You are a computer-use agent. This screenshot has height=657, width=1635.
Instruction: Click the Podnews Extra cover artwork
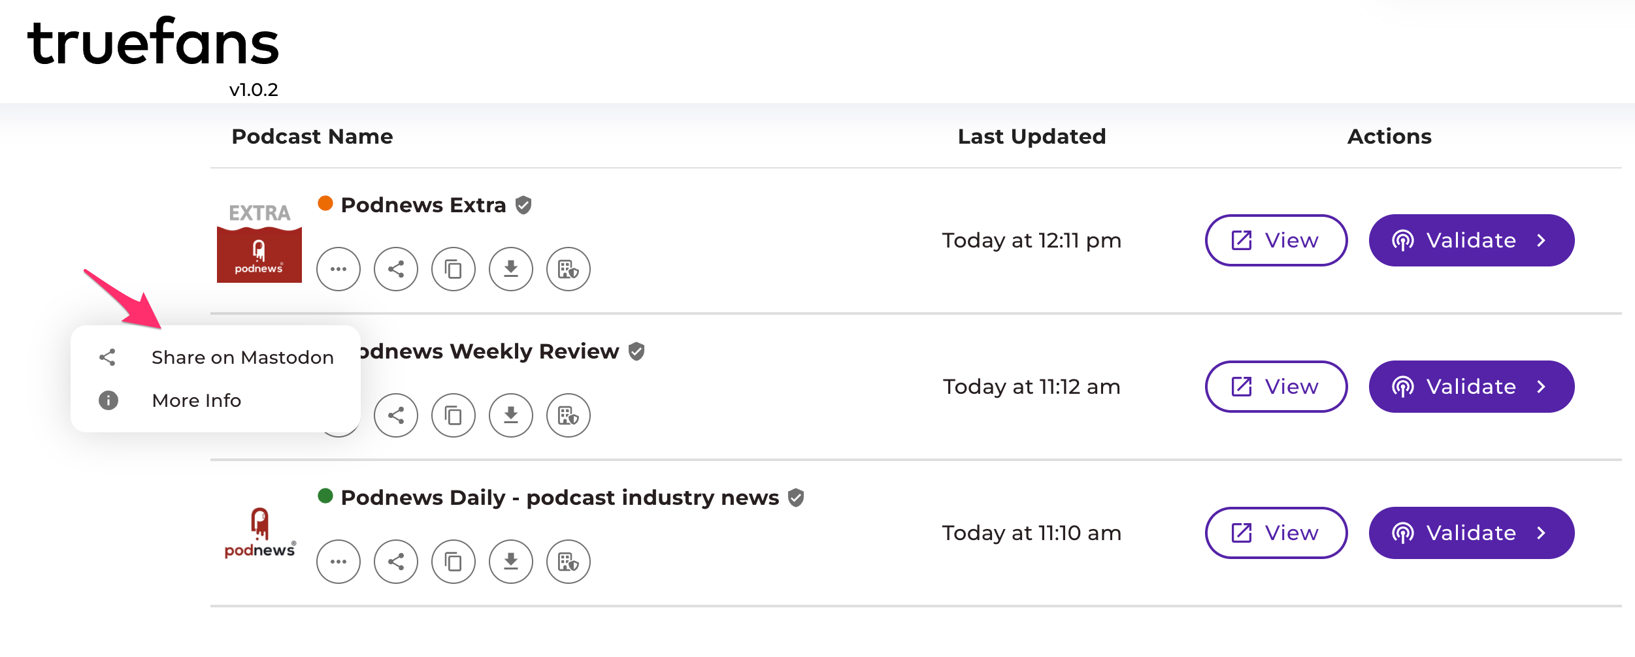point(259,242)
